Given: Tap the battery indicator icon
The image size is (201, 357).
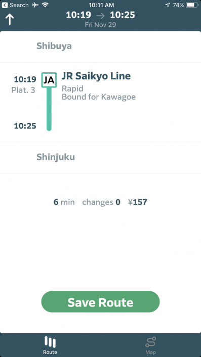Looking at the screenshot, I should pyautogui.click(x=192, y=5).
